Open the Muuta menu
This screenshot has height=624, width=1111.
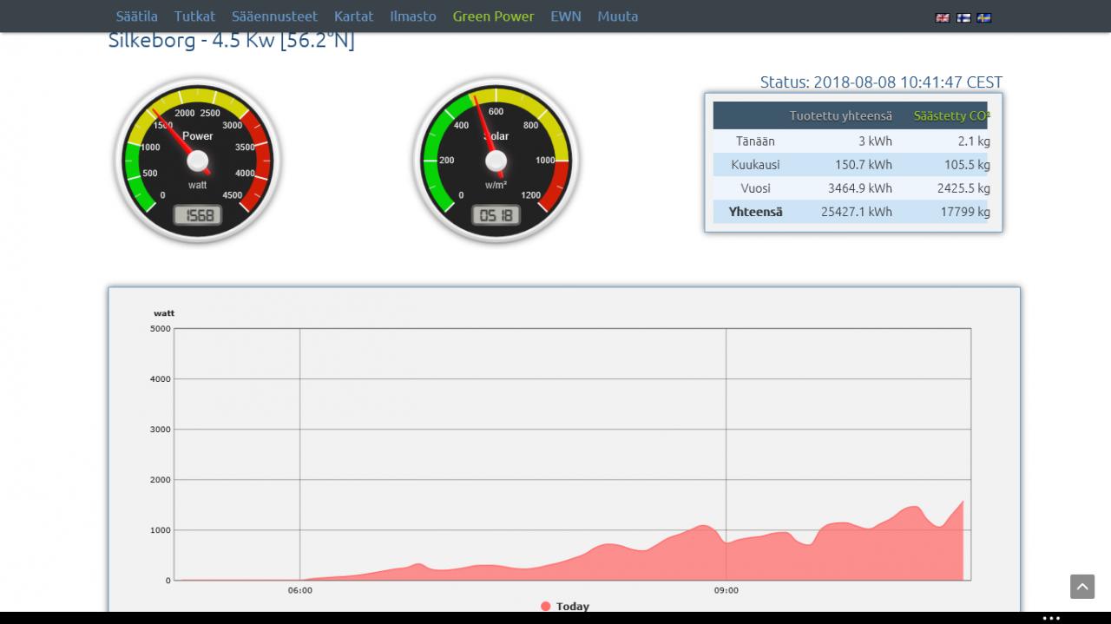(x=618, y=16)
